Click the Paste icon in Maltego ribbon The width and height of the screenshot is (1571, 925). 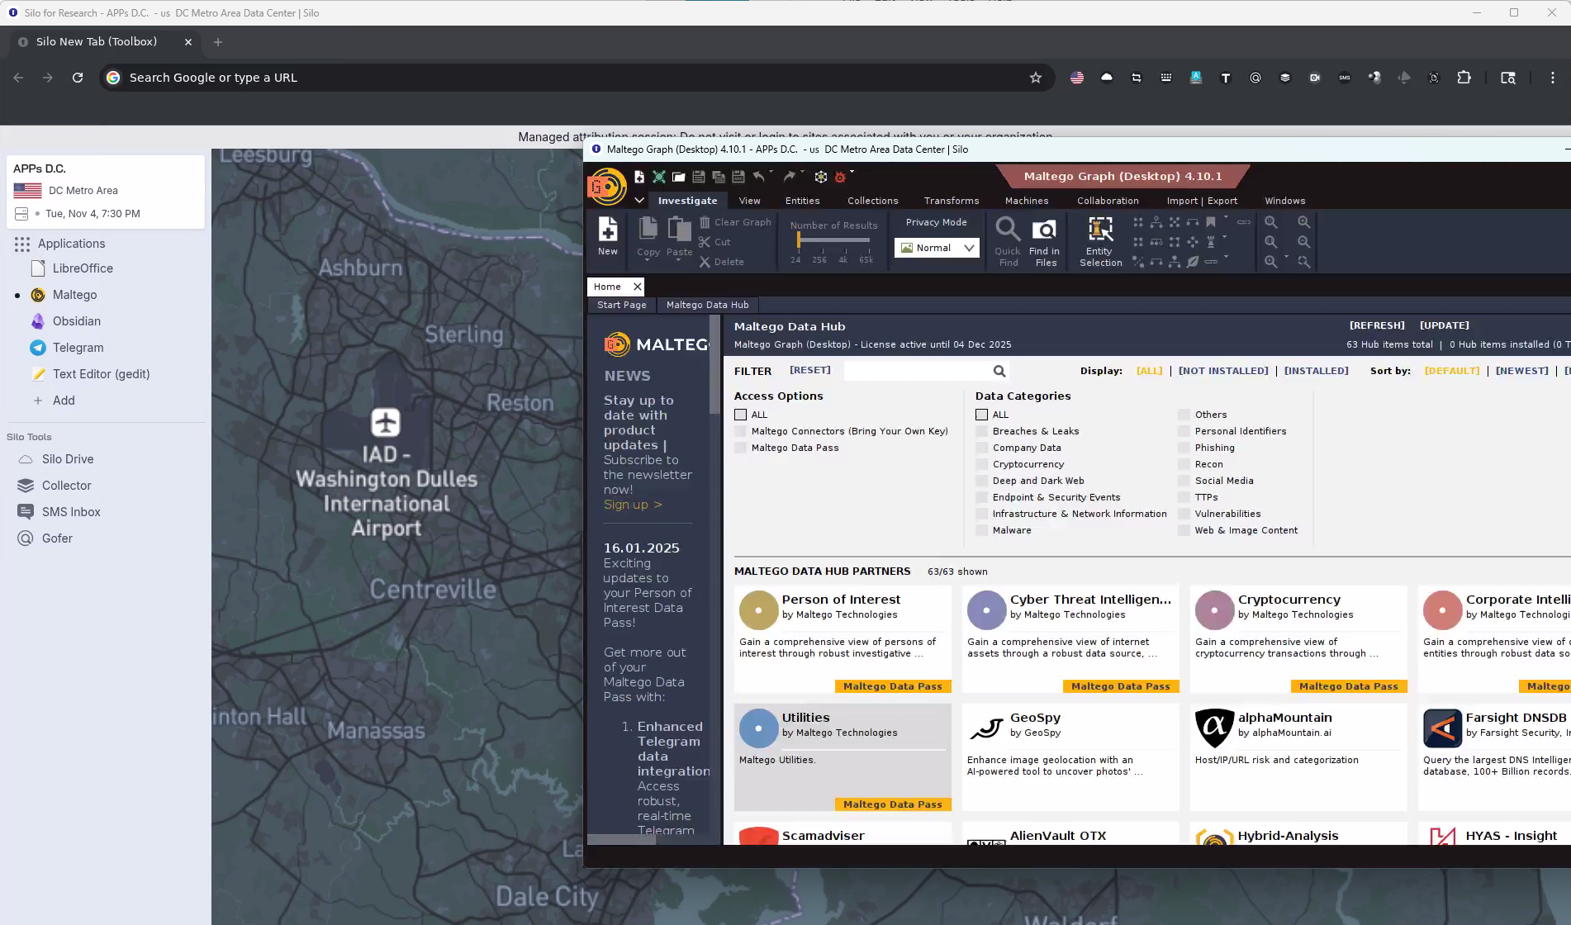pos(679,228)
